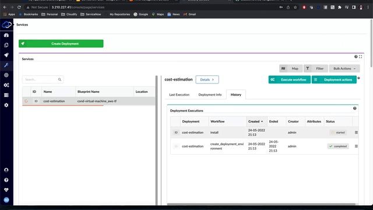This screenshot has height=210, width=373.
Task: Open the target-circle icon in sidebar
Action: 6,75
